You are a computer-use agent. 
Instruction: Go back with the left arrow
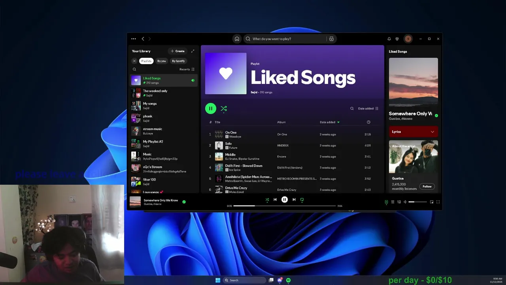[143, 39]
